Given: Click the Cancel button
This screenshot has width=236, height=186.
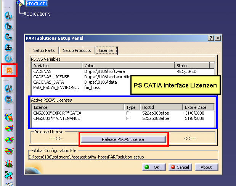Looking at the screenshot, I should click(180, 167).
